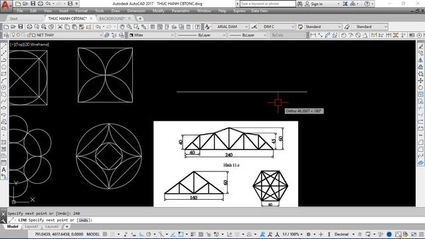Click the Undo option in command line
The height and width of the screenshot is (239, 425).
(x=83, y=220)
